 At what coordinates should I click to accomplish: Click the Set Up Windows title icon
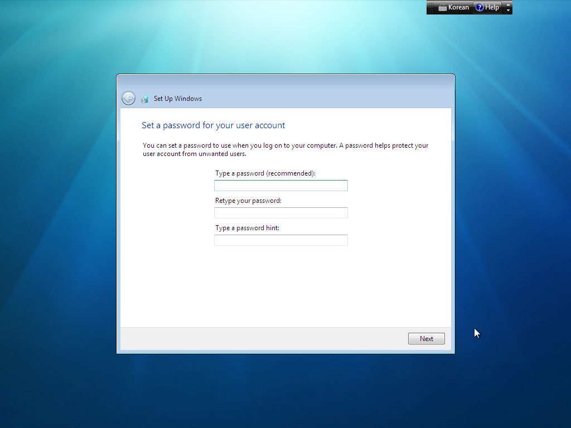click(x=144, y=99)
